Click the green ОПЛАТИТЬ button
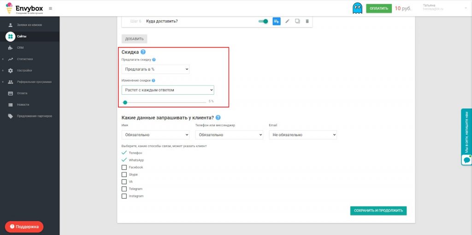This screenshot has width=472, height=235. tap(379, 8)
